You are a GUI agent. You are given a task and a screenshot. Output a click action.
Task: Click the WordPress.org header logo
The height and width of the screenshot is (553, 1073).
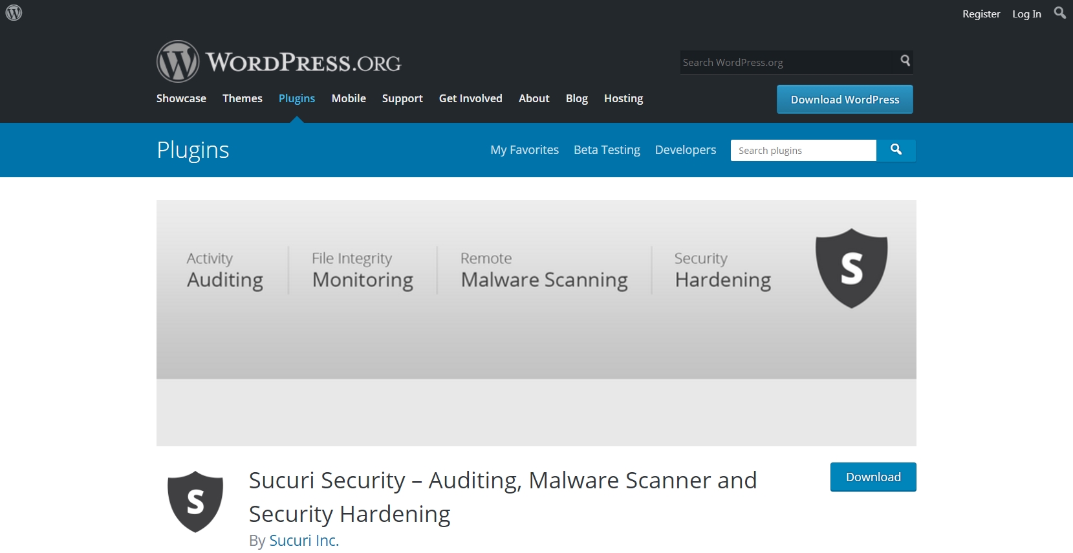pyautogui.click(x=279, y=62)
